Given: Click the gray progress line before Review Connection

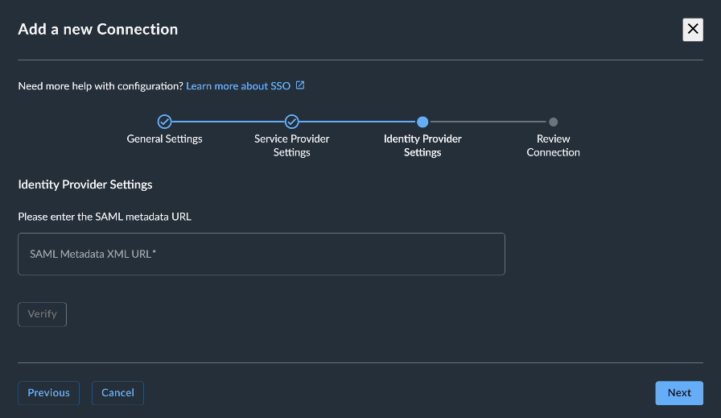Looking at the screenshot, I should click(x=488, y=122).
